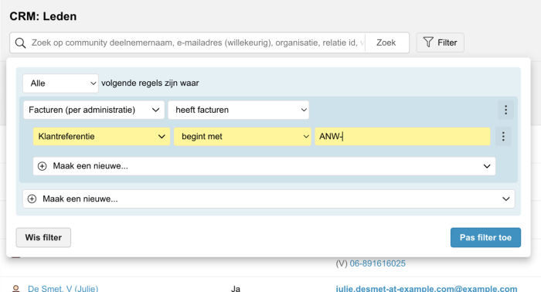541x292 pixels.
Task: Click the ANW- value input field
Action: (403, 137)
